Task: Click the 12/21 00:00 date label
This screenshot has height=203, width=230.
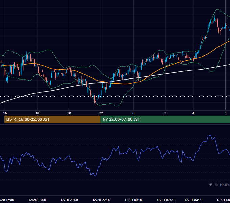Action: (x=133, y=200)
